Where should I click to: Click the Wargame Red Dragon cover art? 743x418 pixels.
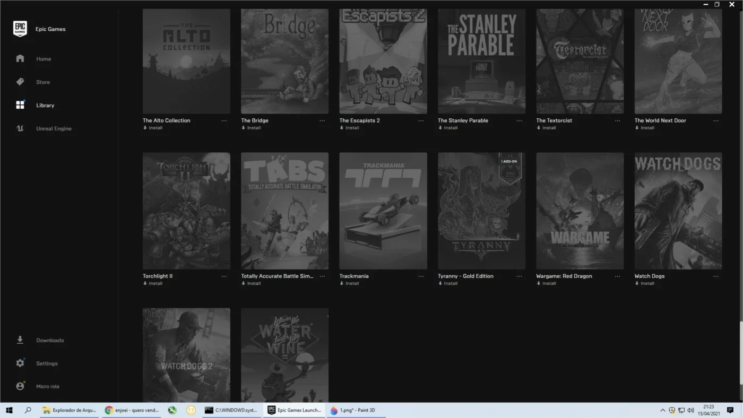[580, 211]
